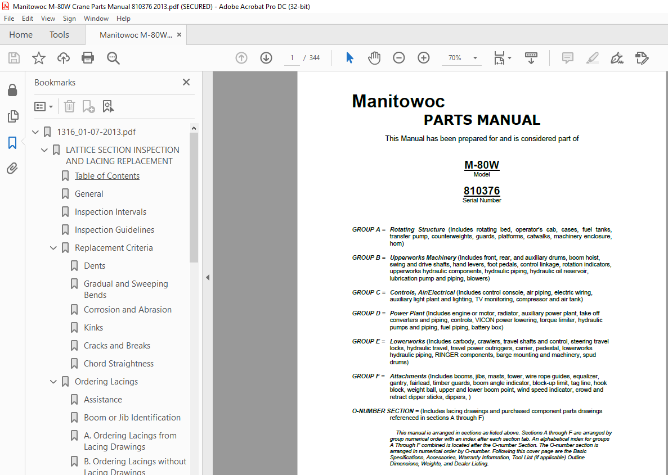Open Corrosion and Abrasion bookmark
668x475 pixels.
pos(128,309)
